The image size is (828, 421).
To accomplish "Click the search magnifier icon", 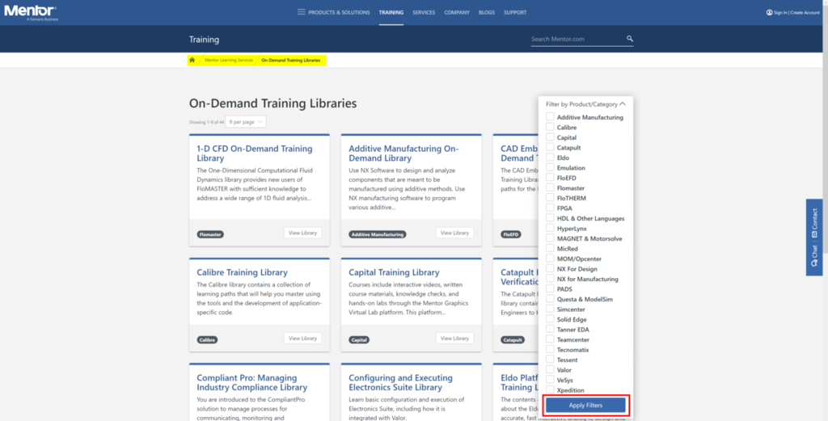I will (629, 39).
